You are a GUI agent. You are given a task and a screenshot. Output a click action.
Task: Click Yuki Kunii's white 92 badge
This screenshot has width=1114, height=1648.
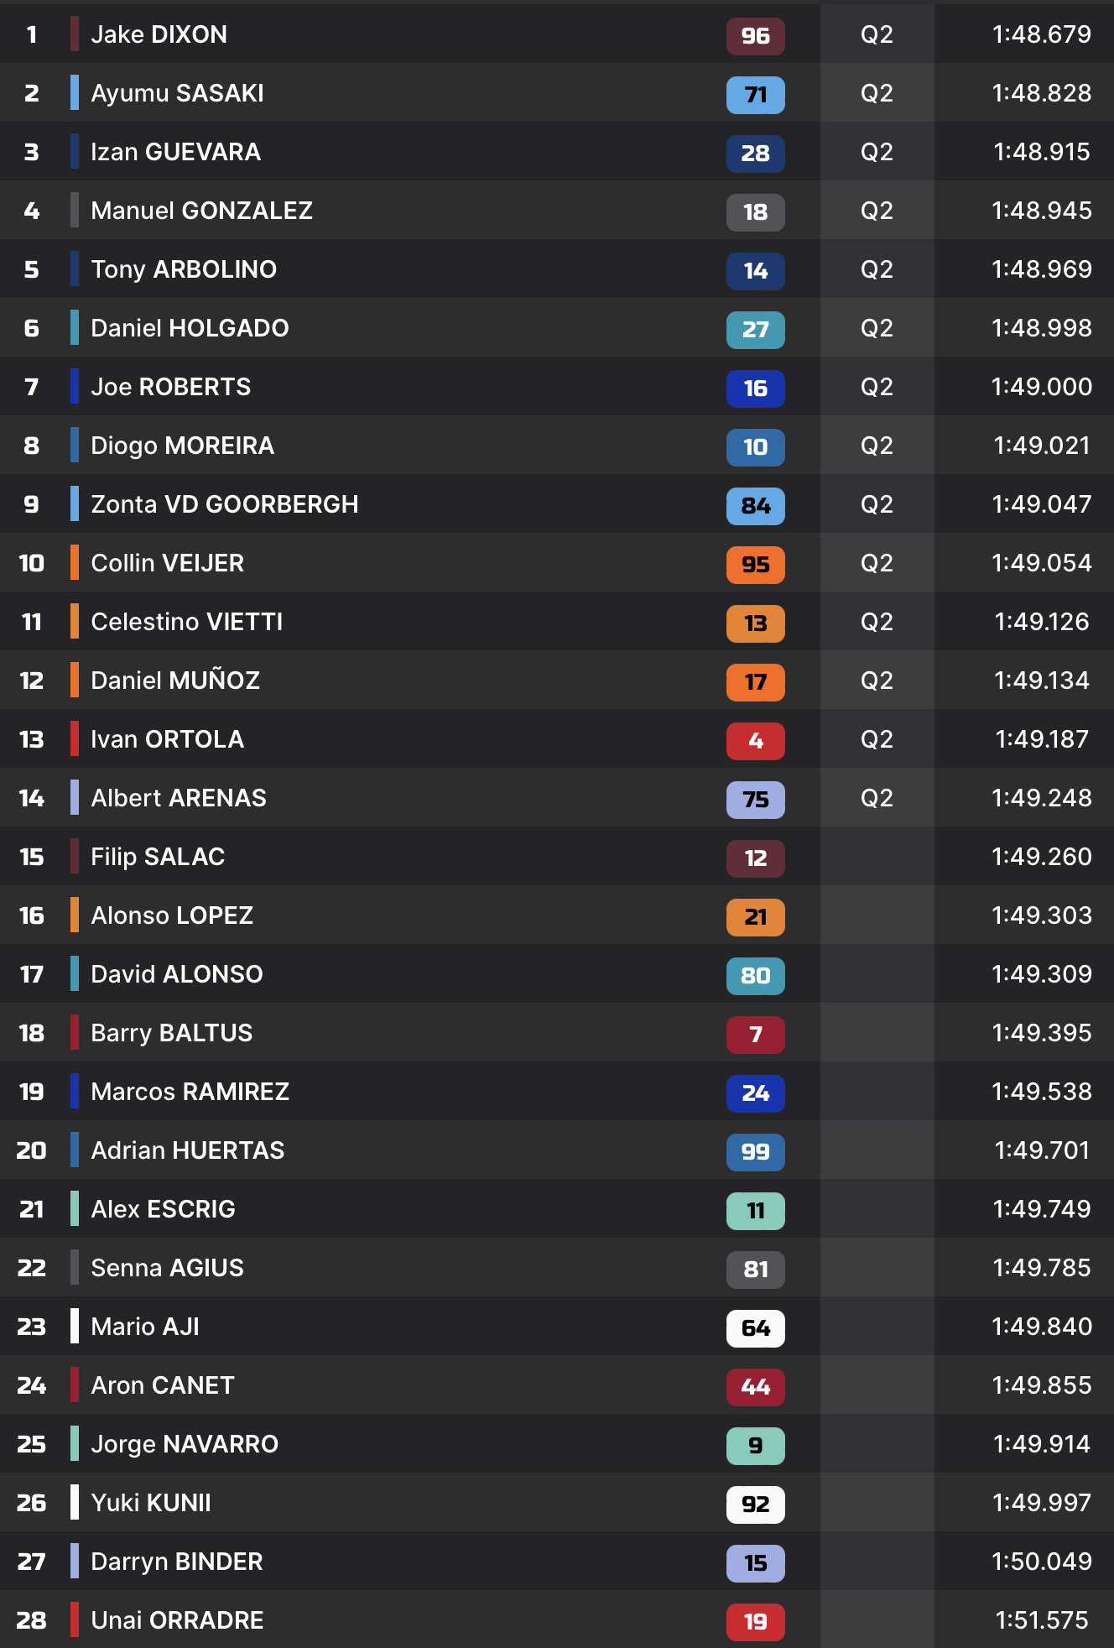pos(755,1505)
